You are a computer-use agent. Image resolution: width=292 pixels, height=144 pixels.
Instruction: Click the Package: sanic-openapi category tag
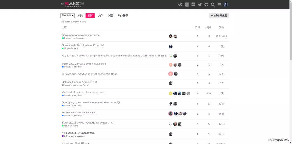pyautogui.click(x=74, y=38)
